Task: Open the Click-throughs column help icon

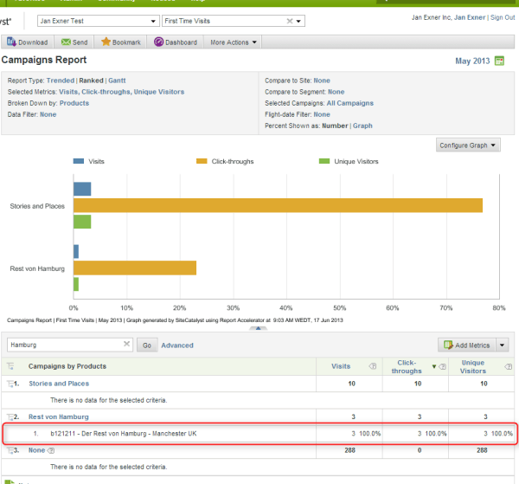Action: pyautogui.click(x=443, y=366)
